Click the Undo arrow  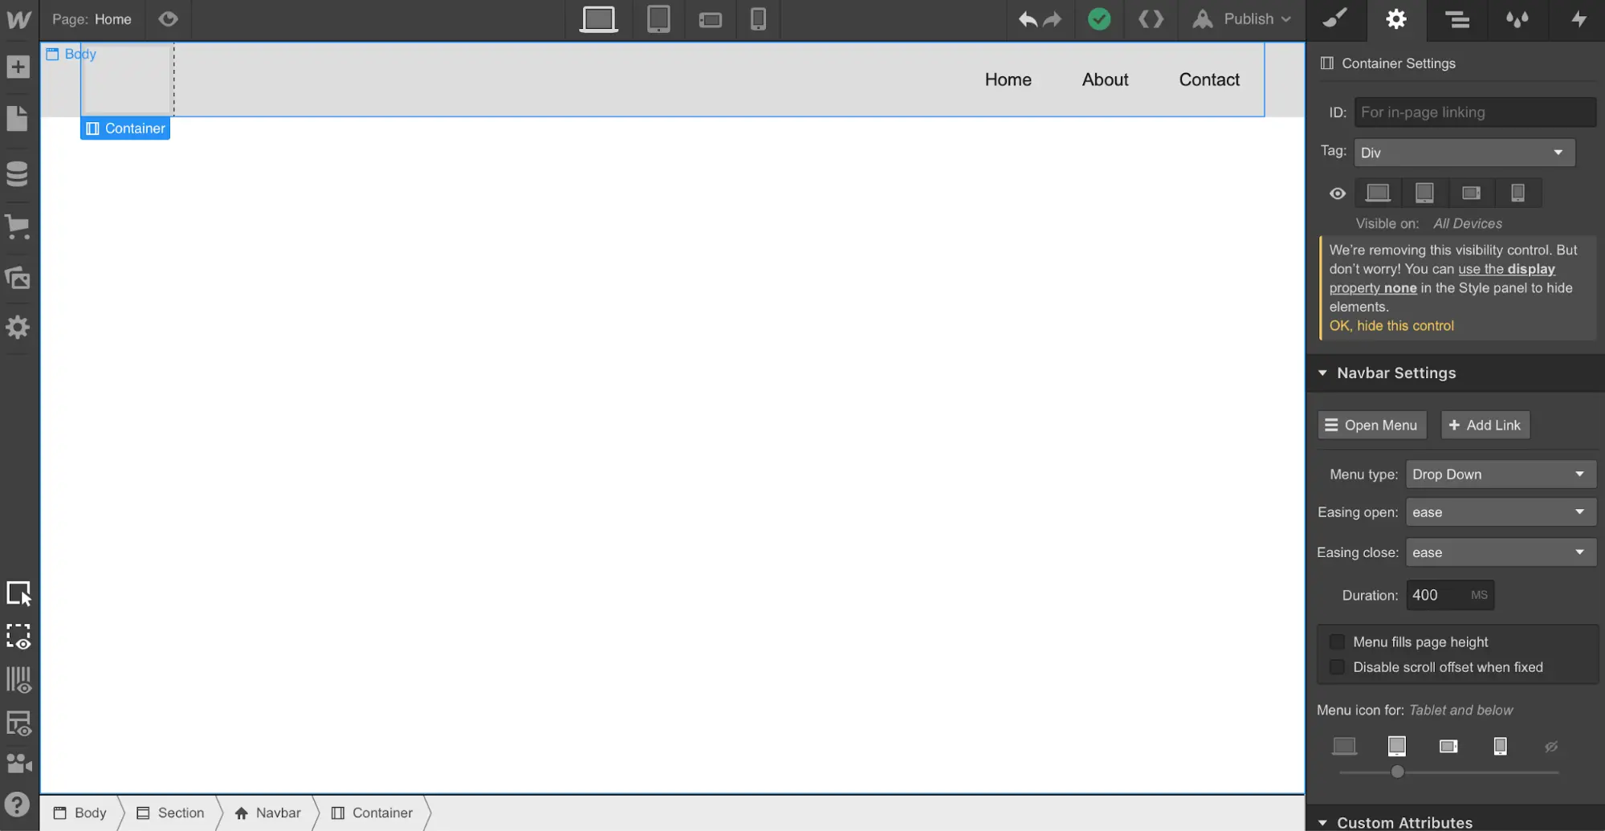[1028, 19]
